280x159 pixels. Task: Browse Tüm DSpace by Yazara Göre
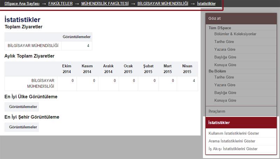pyautogui.click(x=225, y=49)
